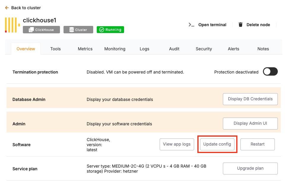
Task: Click the Upgrade plan button
Action: (250, 168)
